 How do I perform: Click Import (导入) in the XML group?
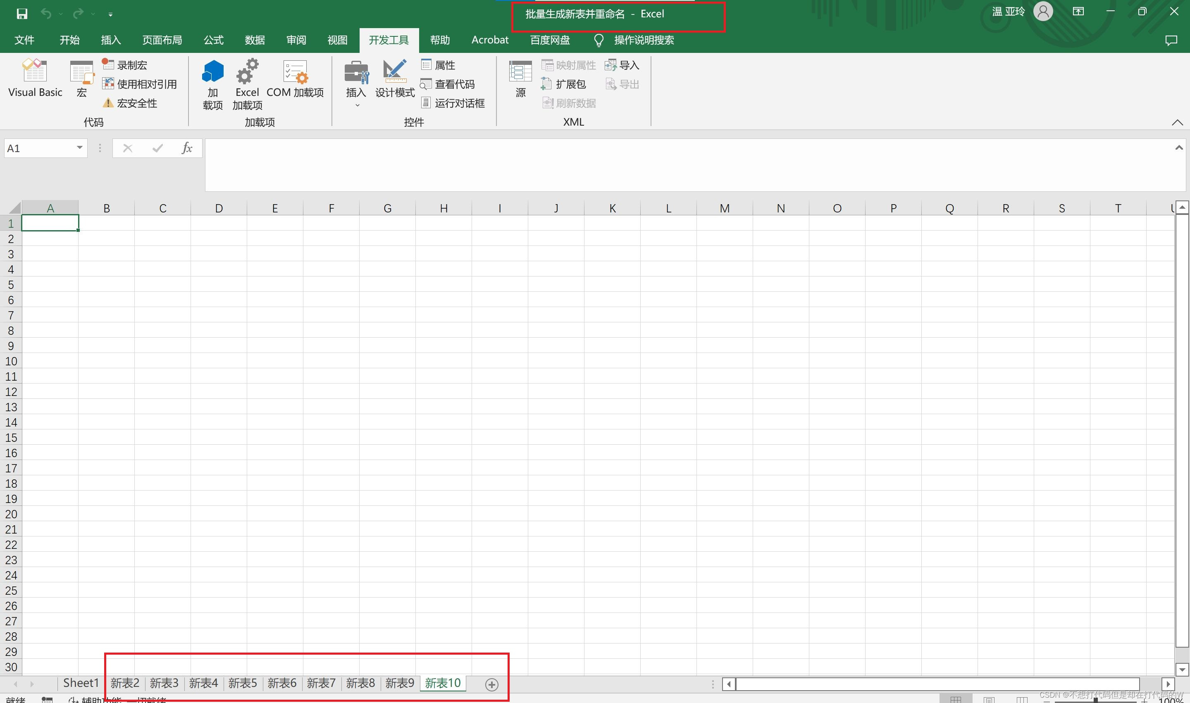click(622, 65)
